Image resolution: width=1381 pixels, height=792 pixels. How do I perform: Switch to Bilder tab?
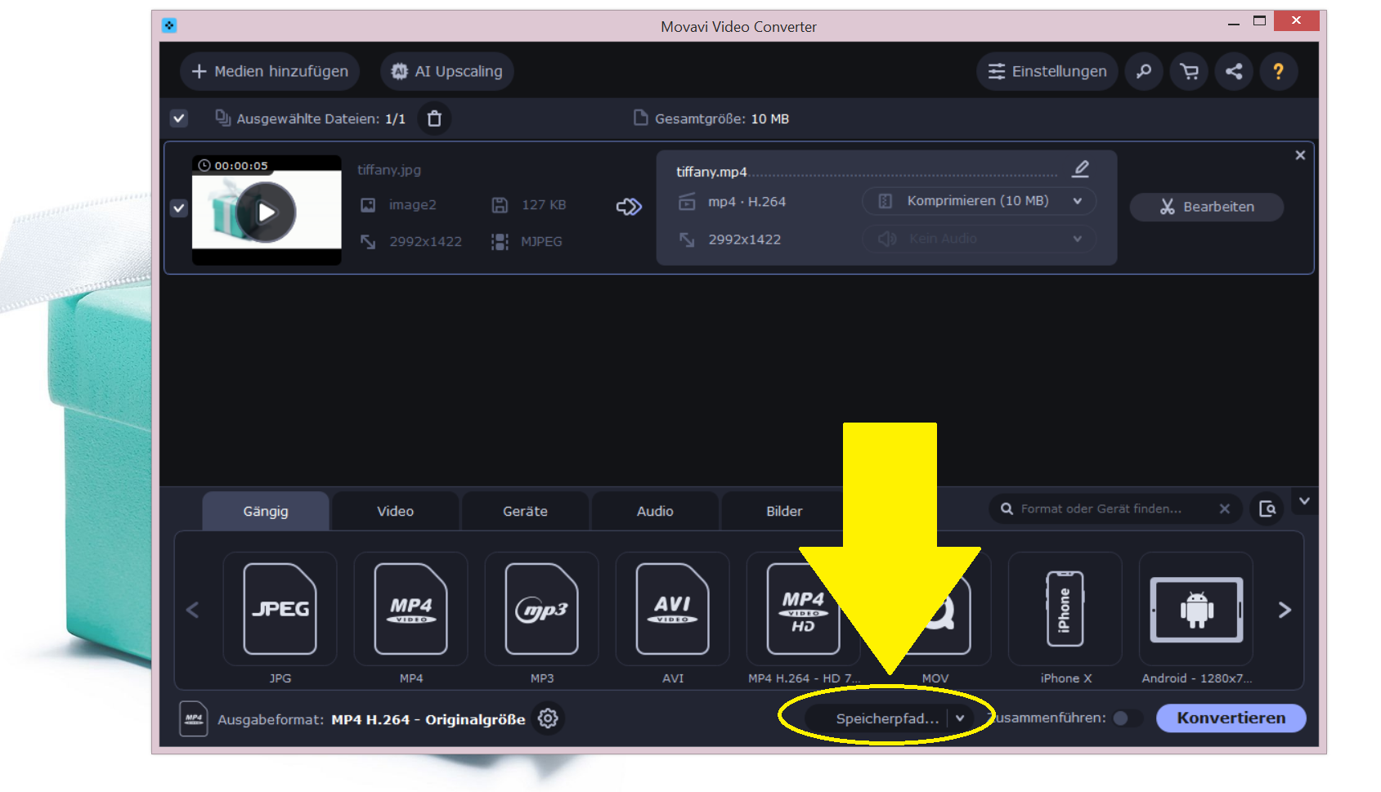[x=784, y=511]
